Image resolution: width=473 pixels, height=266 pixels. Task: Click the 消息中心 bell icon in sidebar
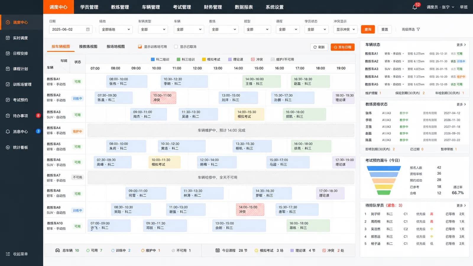8,132
